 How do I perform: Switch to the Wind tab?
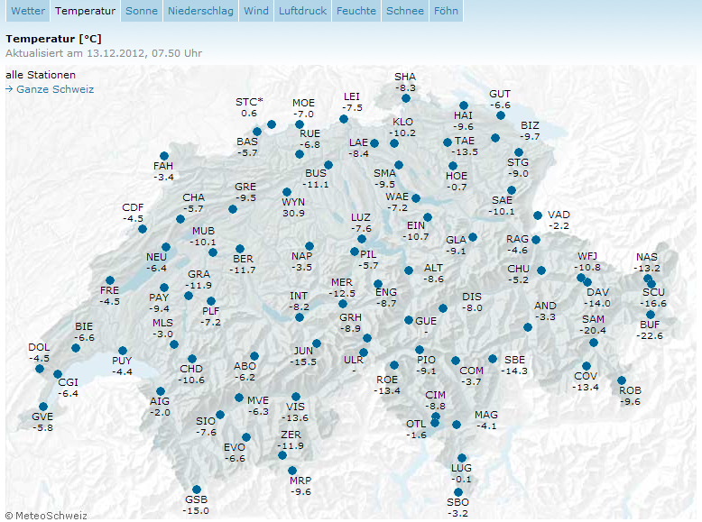click(x=256, y=11)
